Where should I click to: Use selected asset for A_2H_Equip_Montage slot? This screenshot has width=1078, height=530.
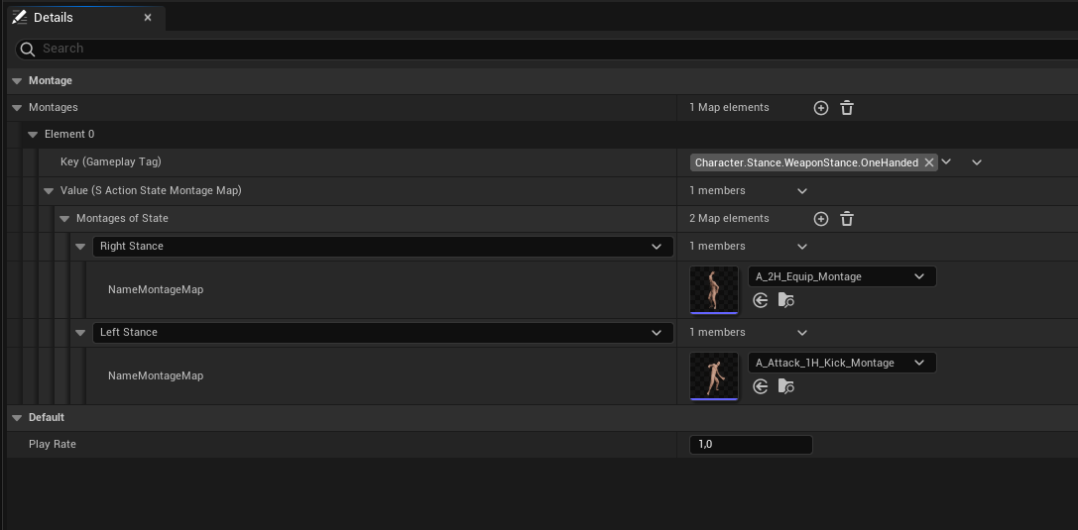coord(761,300)
